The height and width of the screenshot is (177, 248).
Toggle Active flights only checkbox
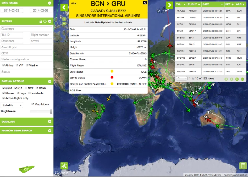[x=4, y=98]
